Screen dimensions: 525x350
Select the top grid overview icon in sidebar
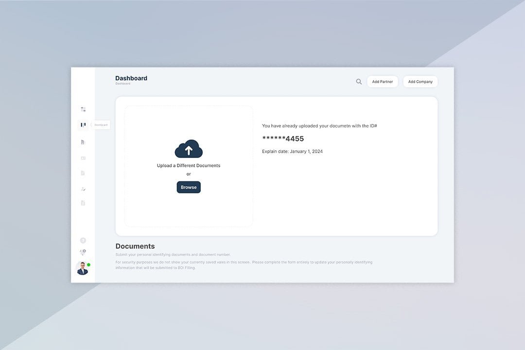point(83,109)
